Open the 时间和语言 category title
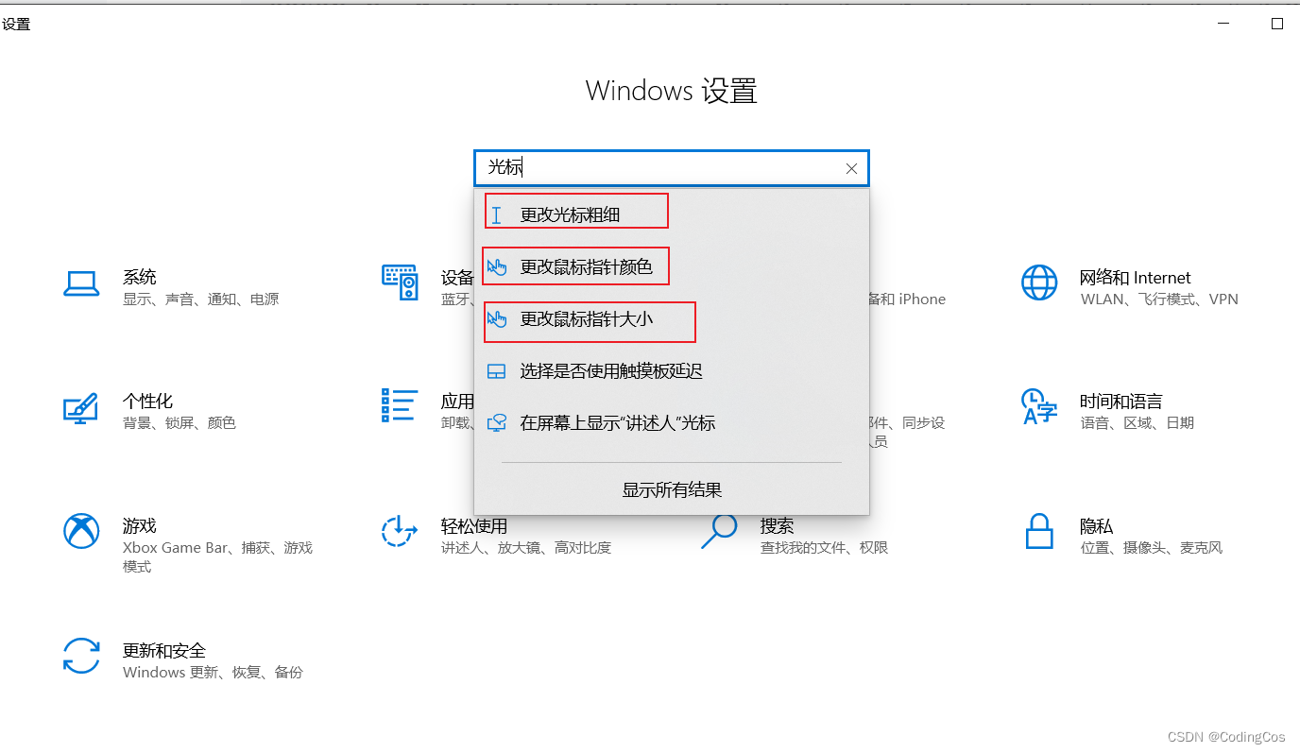Viewport: 1300px width, 753px height. 1121,402
